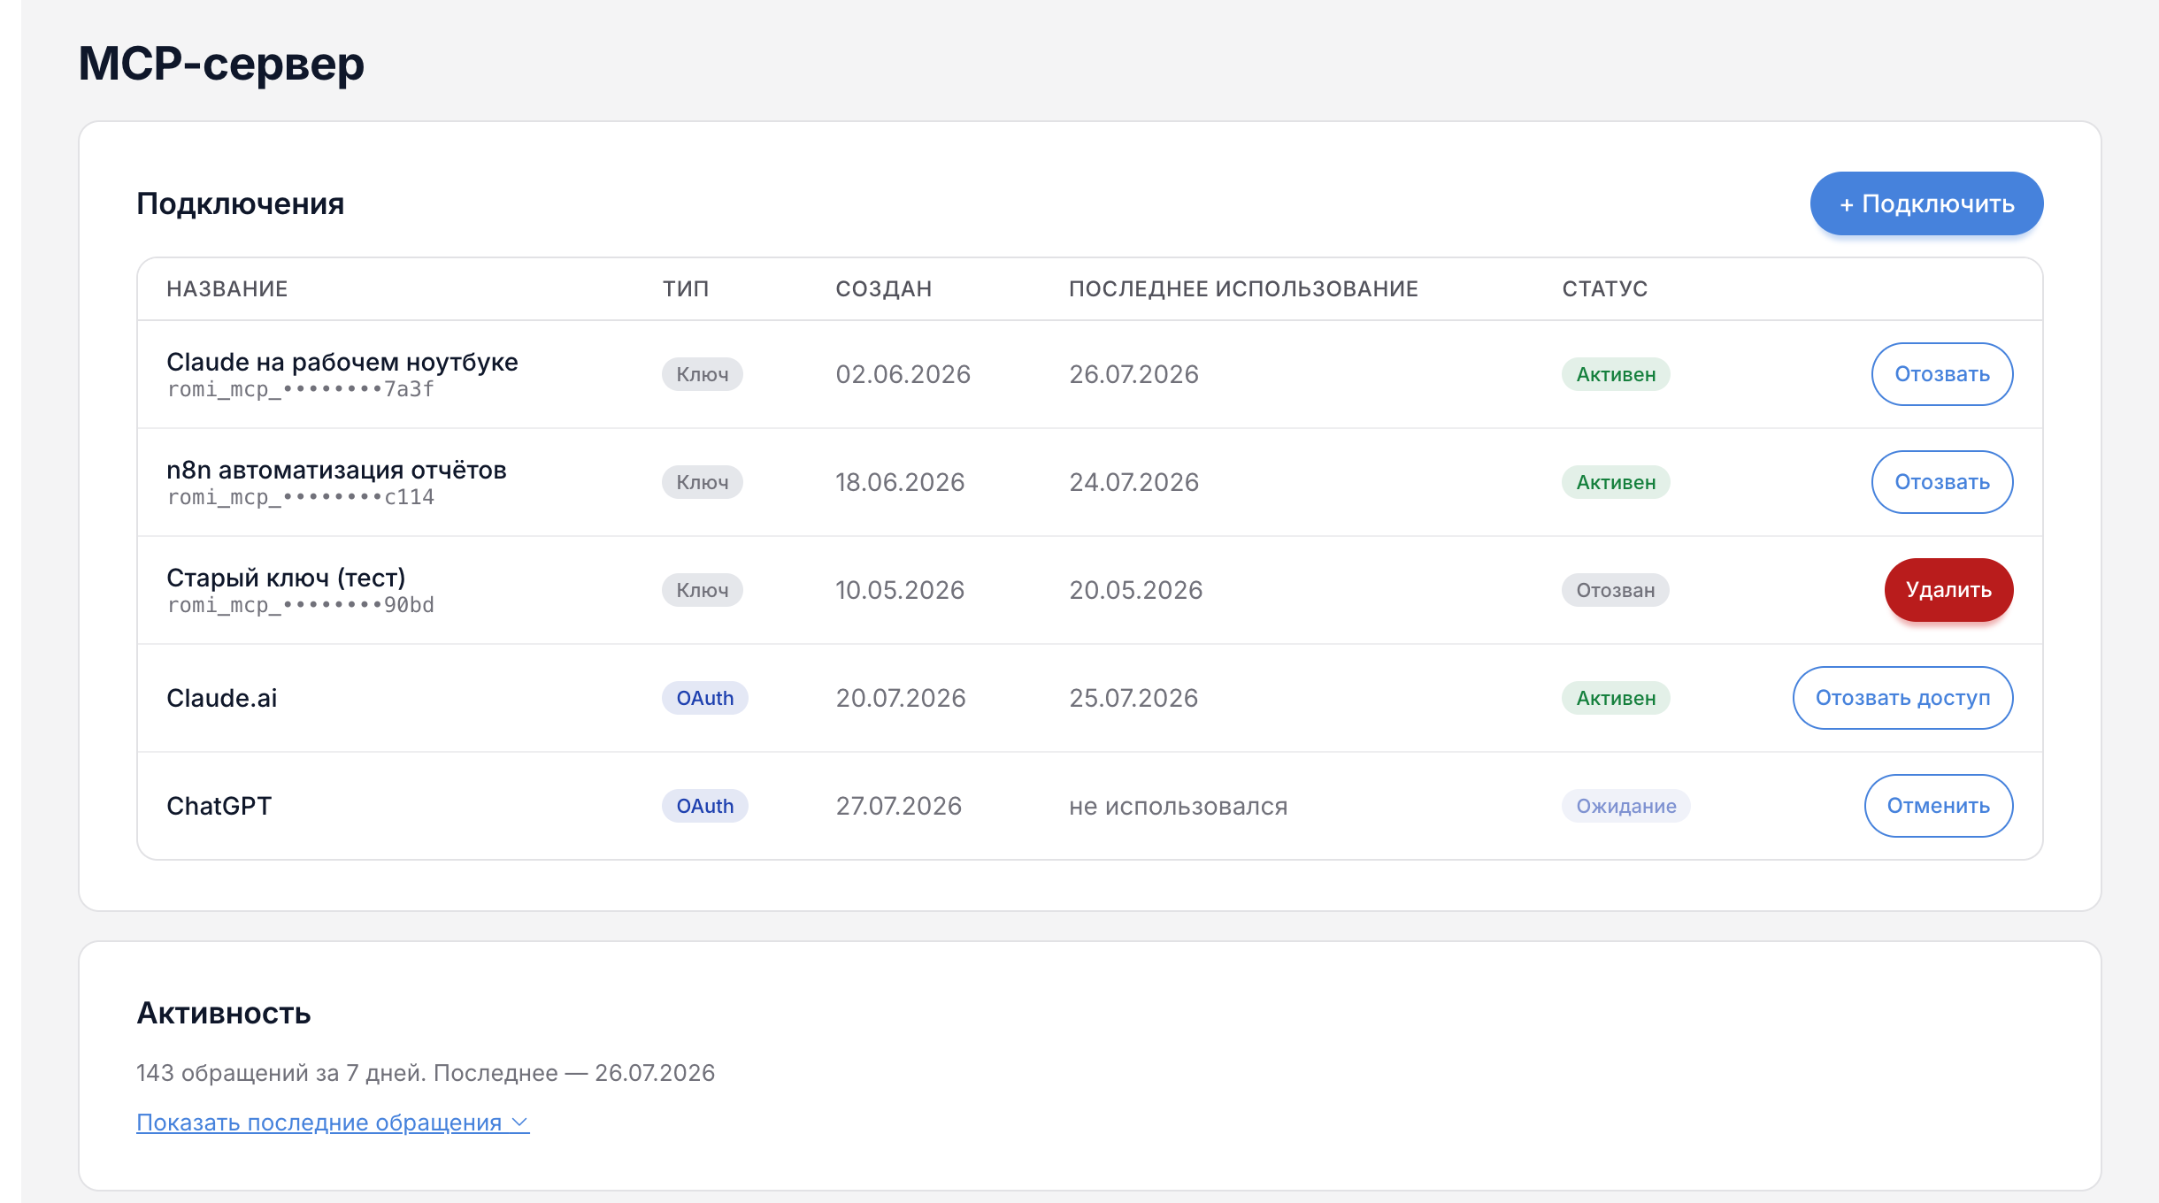Click the Активность section heading
Viewport: 2159px width, 1203px height.
(x=224, y=1013)
